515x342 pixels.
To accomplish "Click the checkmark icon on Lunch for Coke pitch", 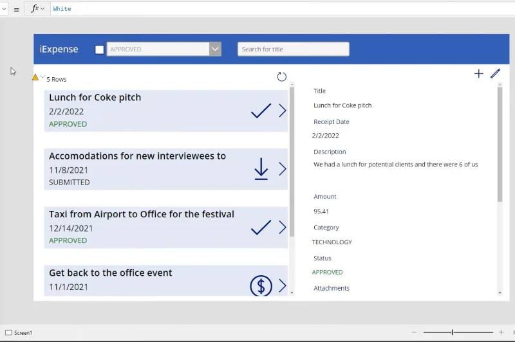I will click(261, 111).
